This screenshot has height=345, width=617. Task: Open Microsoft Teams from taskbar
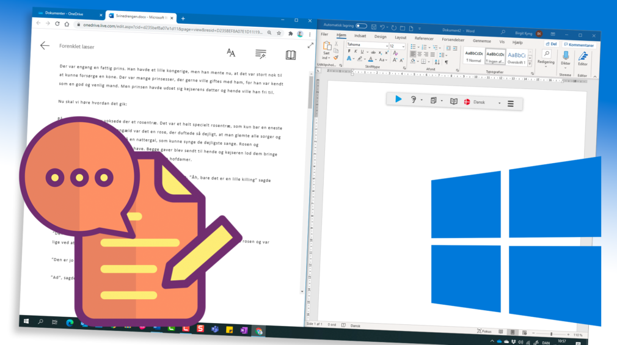(215, 329)
